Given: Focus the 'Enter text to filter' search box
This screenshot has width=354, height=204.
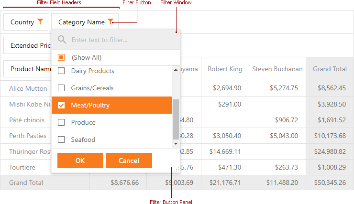Looking at the screenshot, I should pos(122,40).
